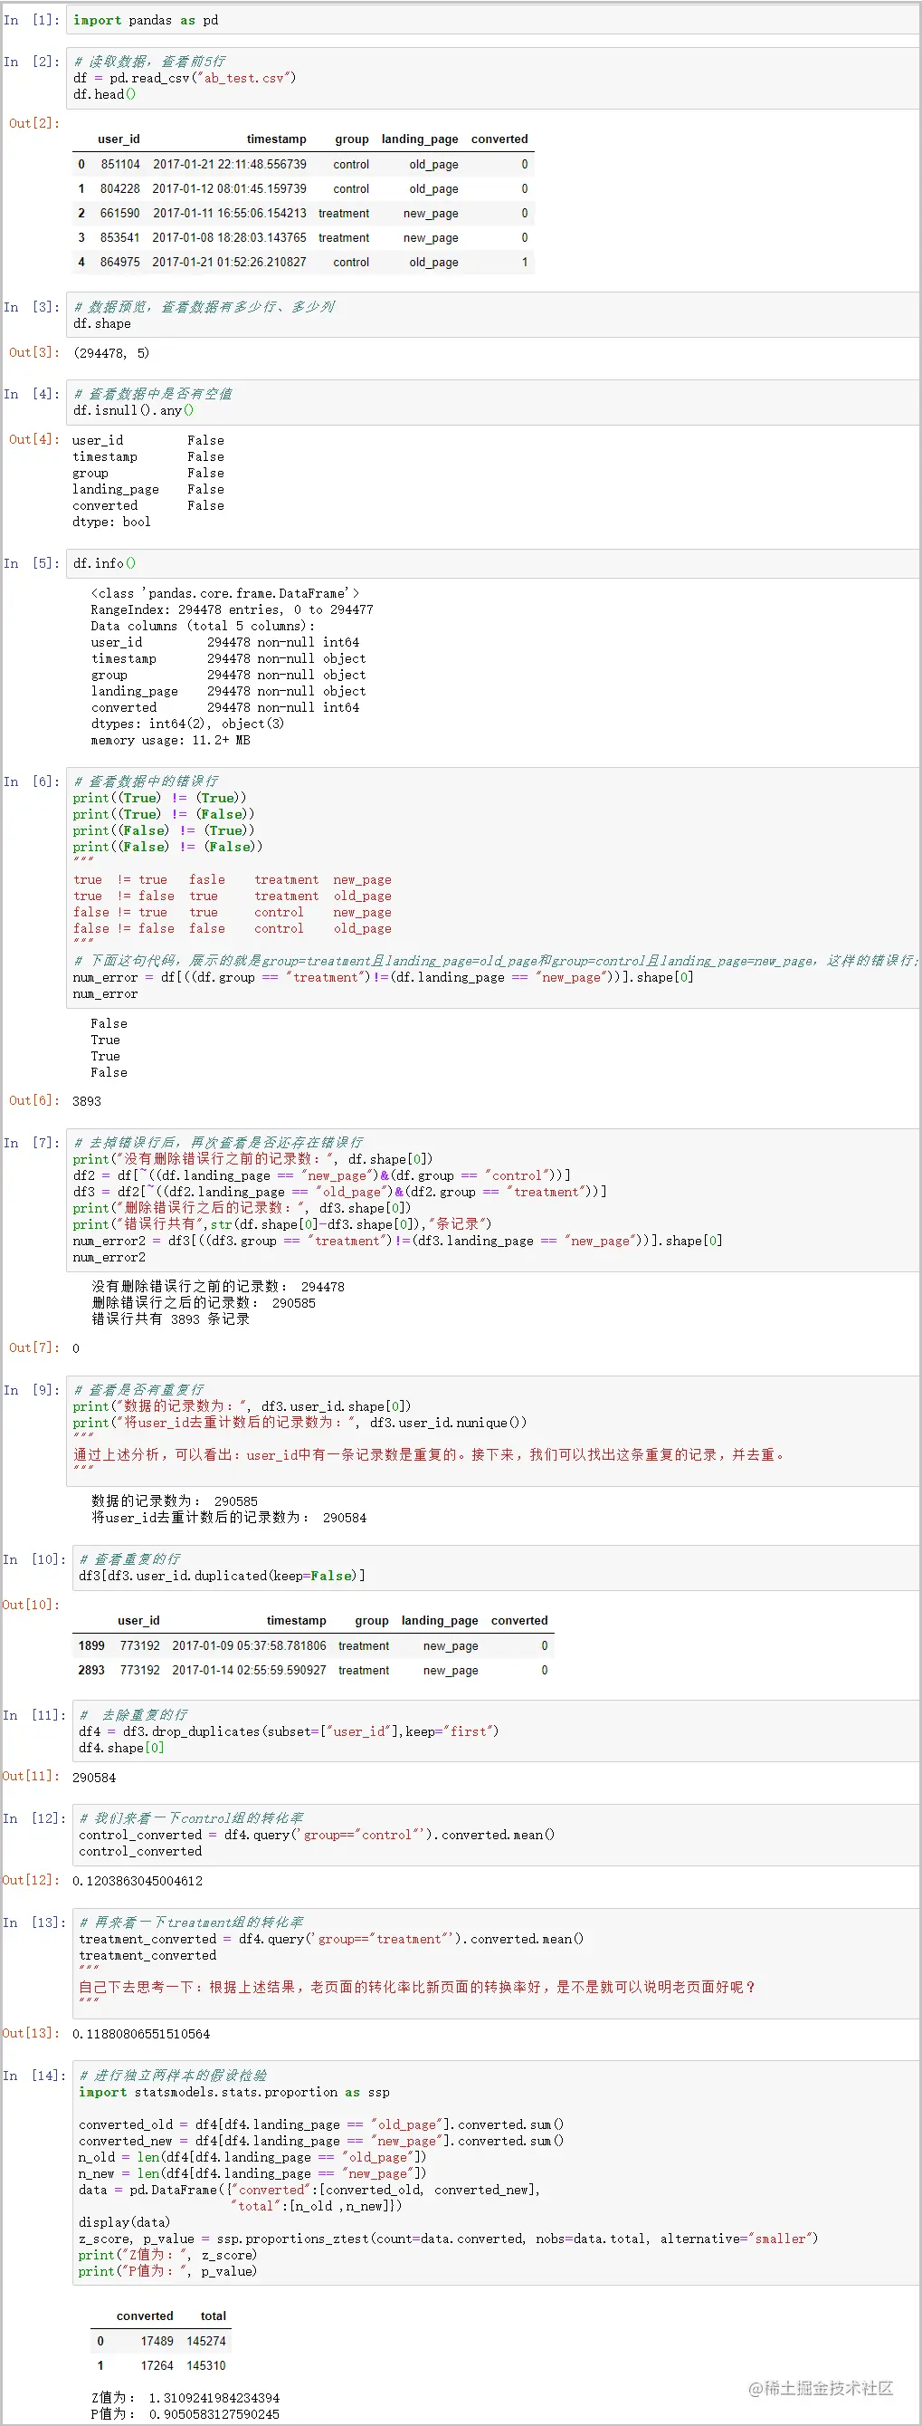
Task: Click the Out[6] result 3893
Action: coord(87,1101)
